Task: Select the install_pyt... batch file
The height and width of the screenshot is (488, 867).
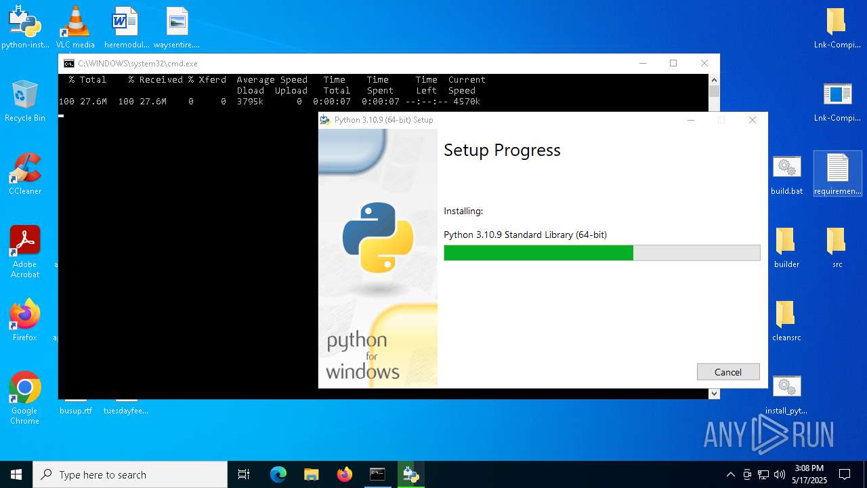Action: (x=786, y=393)
